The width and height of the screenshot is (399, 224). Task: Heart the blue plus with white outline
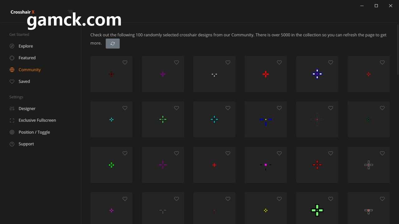(x=331, y=63)
